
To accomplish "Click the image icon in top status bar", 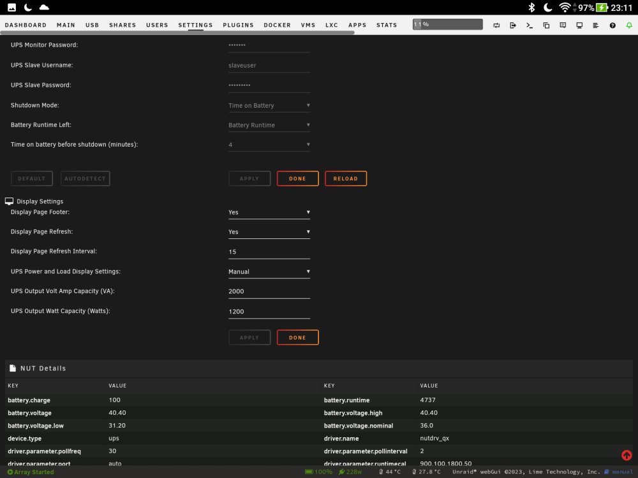I will [11, 7].
